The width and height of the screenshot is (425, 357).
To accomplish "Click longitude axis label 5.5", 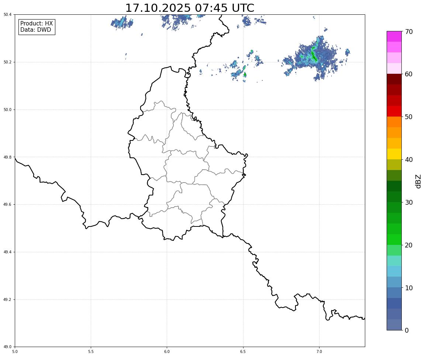I will pyautogui.click(x=91, y=351).
